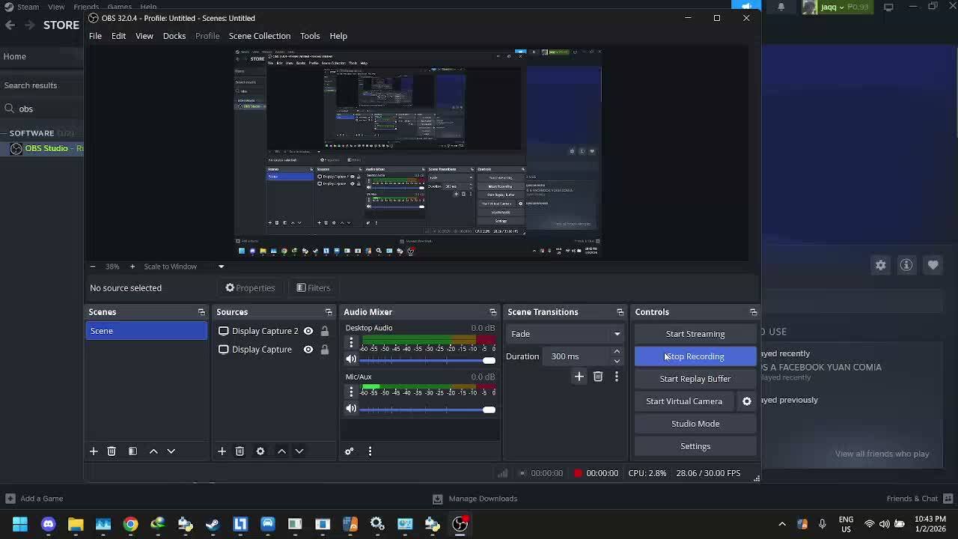Open Steam game settings gear icon
The height and width of the screenshot is (539, 958).
click(x=881, y=265)
